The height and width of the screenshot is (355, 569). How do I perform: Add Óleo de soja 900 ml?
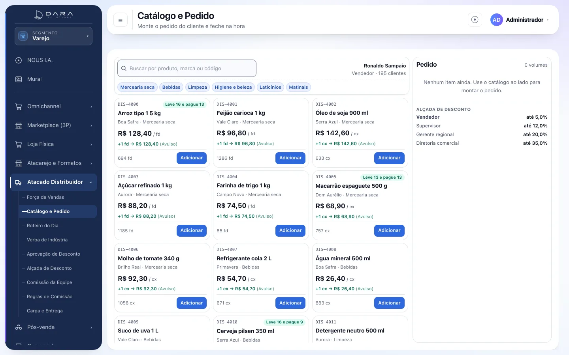[389, 158]
